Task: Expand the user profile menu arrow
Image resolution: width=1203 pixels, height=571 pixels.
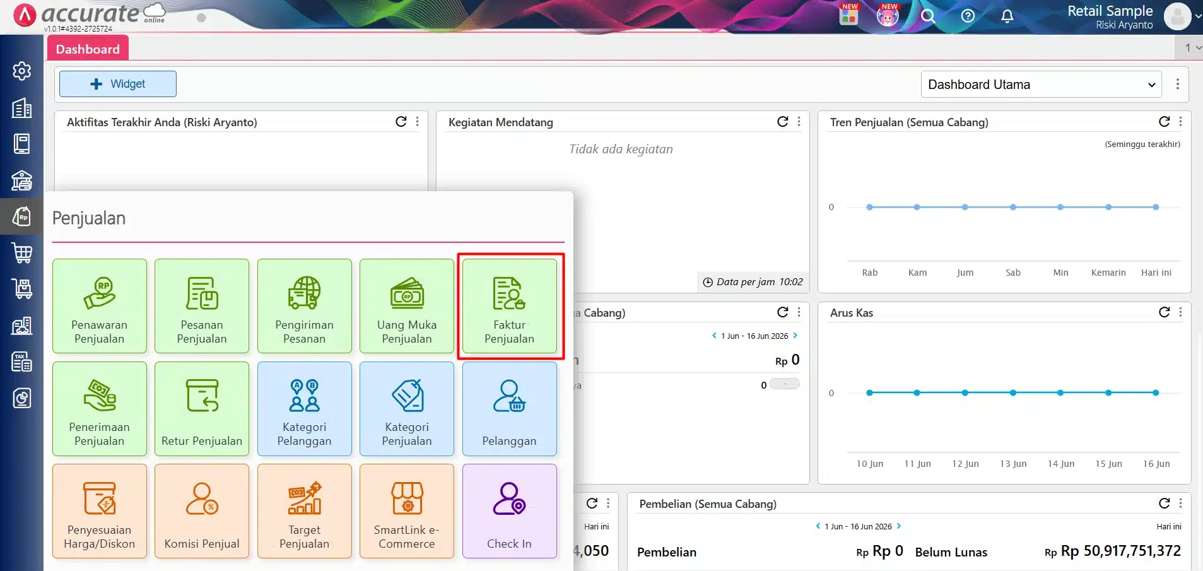Action: click(1197, 17)
